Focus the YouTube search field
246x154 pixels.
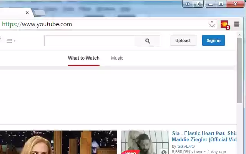90,41
